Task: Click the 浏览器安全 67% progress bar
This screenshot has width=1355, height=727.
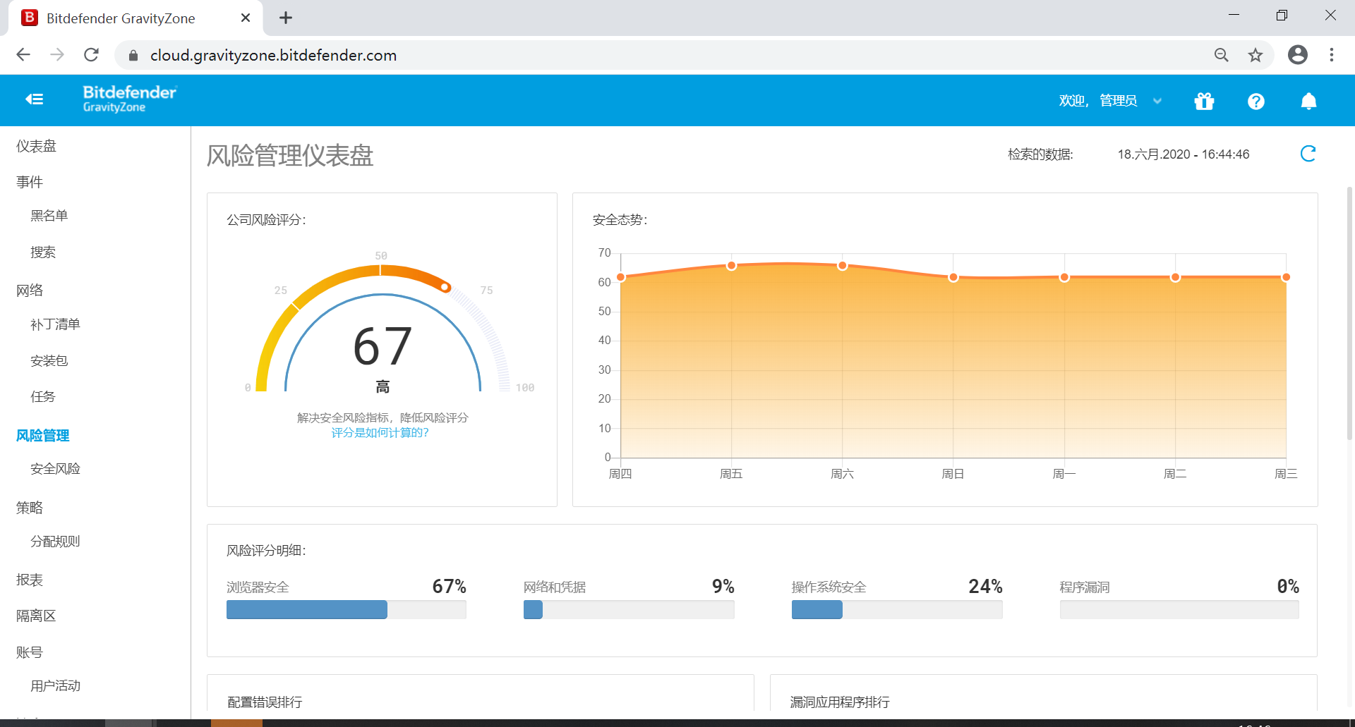Action: (x=346, y=609)
